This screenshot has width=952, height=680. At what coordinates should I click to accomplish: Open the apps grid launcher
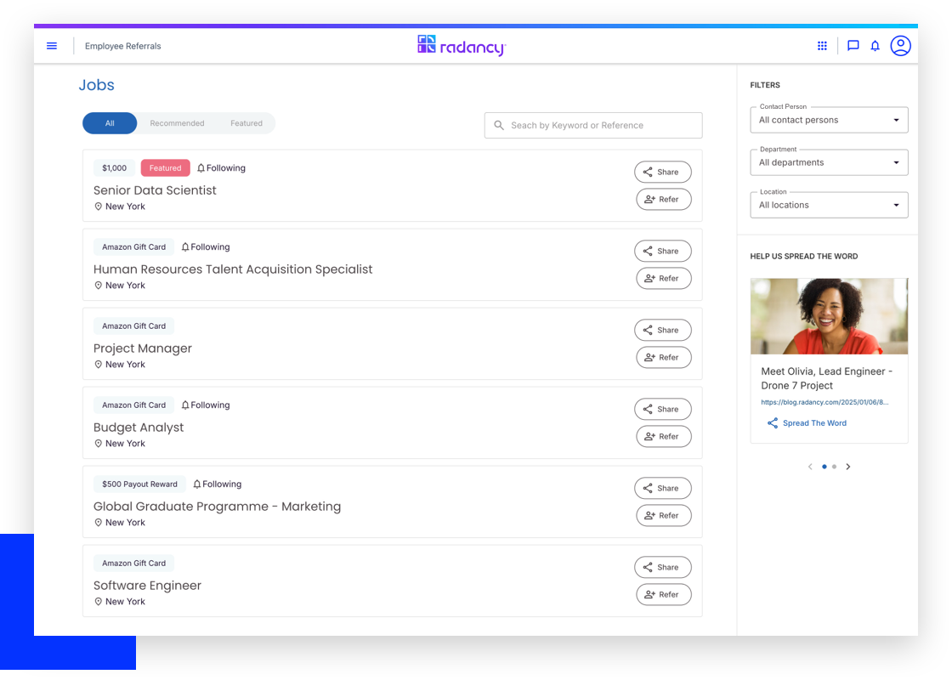(822, 46)
